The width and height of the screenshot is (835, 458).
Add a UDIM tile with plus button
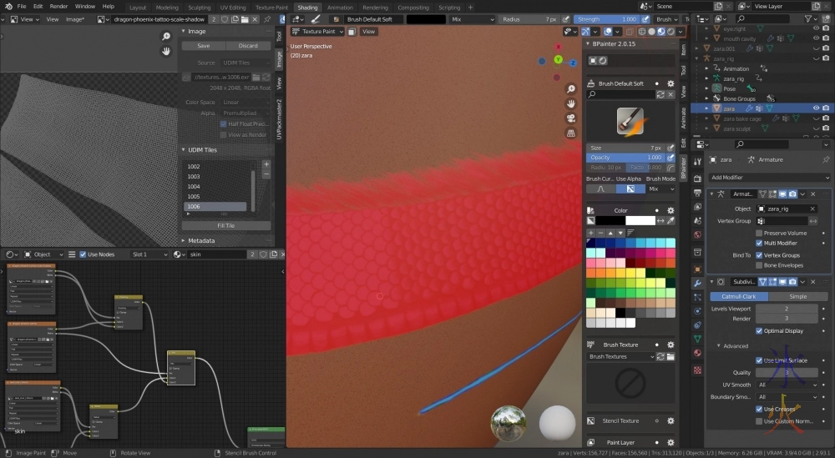tap(266, 164)
